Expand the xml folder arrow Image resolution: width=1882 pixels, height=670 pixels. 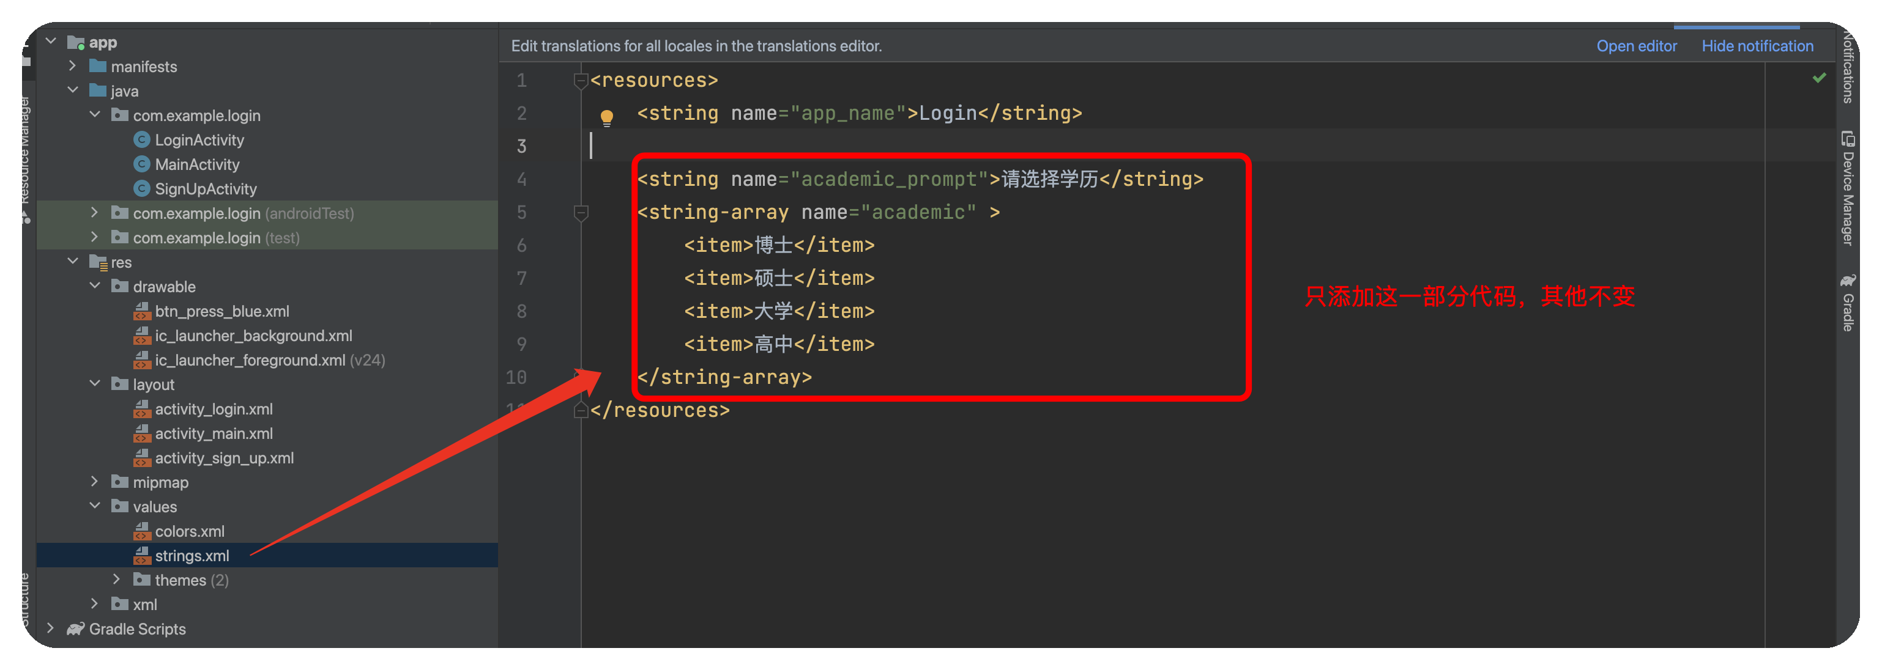tap(94, 603)
